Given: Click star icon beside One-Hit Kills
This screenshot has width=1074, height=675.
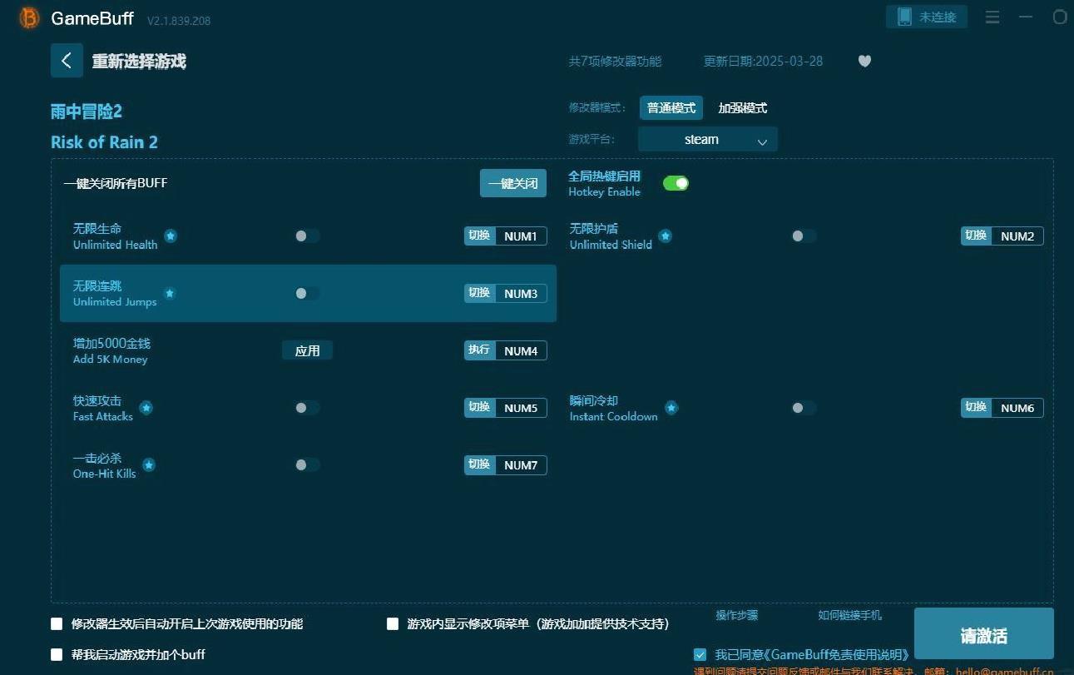Looking at the screenshot, I should click(x=148, y=465).
